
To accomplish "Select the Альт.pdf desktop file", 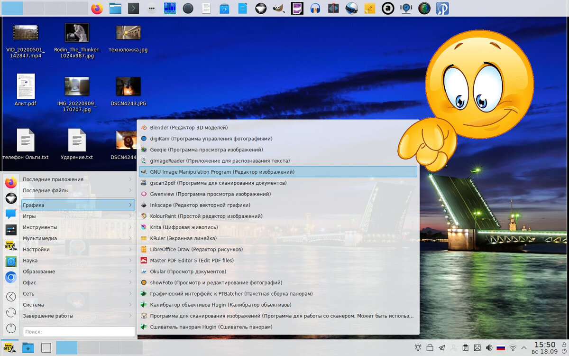I will coord(26,90).
